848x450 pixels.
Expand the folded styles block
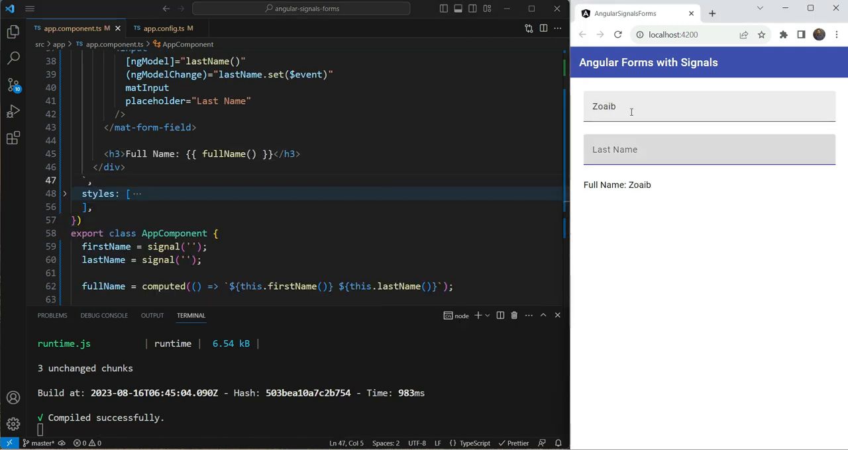coord(64,194)
